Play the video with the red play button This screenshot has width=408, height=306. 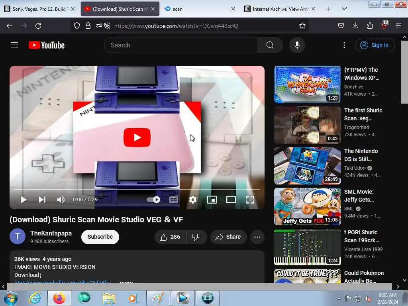point(137,137)
